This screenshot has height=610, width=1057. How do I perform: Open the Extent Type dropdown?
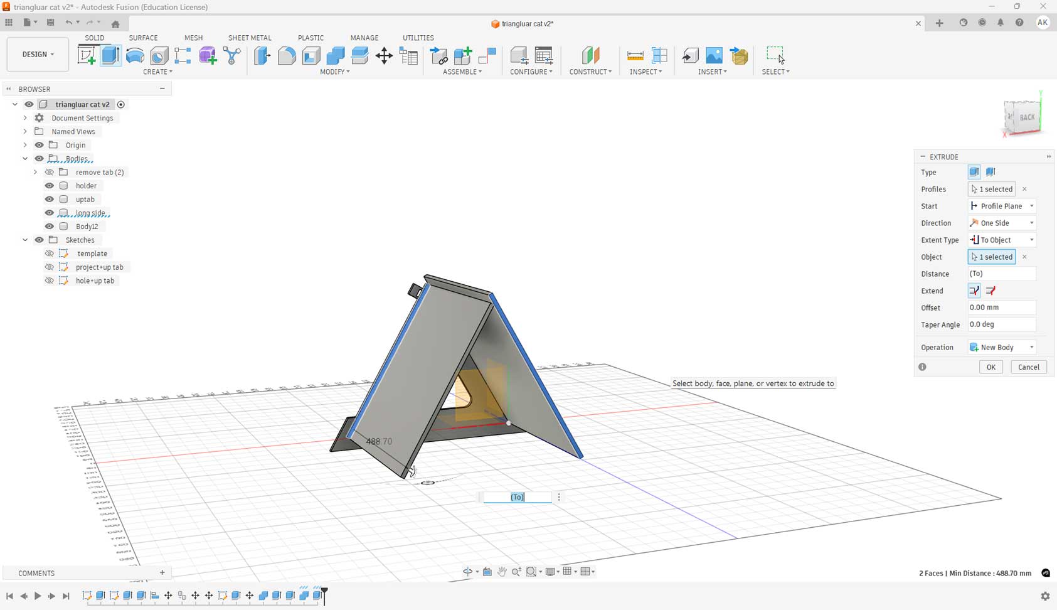[x=1002, y=240]
